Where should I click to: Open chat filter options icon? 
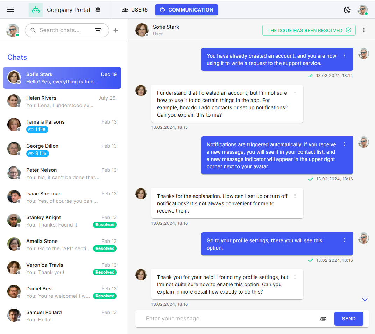[98, 30]
